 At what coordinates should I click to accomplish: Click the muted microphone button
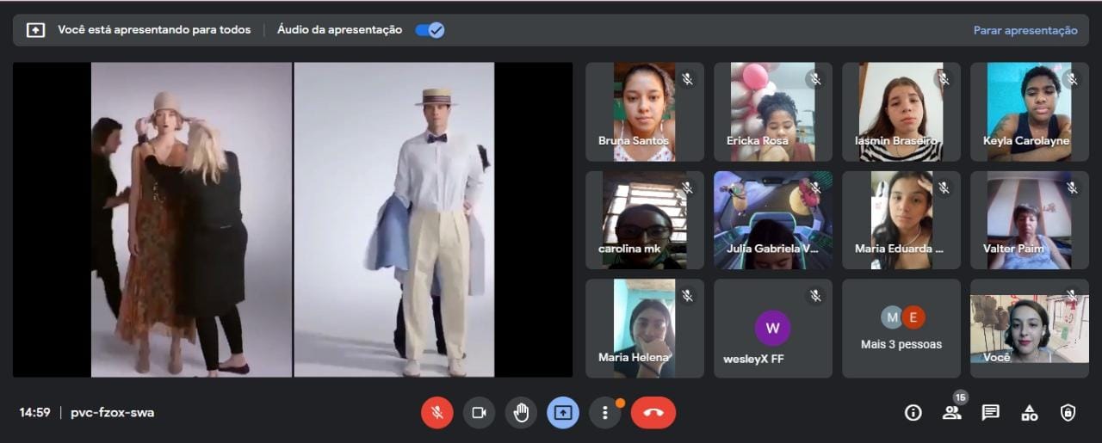(436, 413)
